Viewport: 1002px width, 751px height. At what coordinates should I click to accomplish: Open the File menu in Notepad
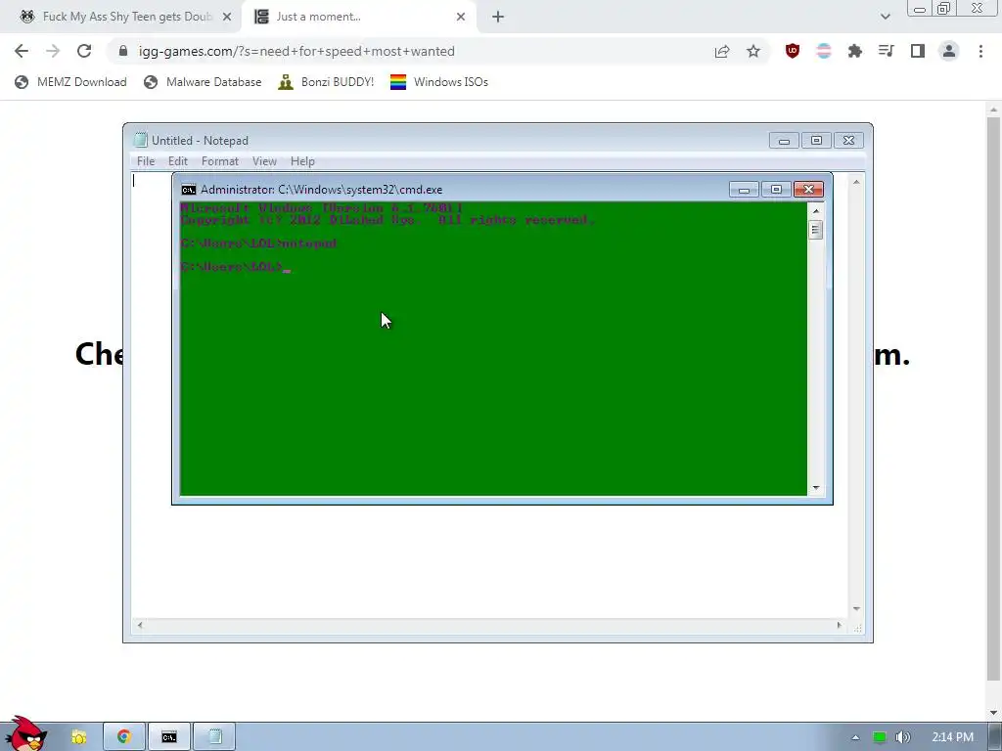tap(146, 161)
